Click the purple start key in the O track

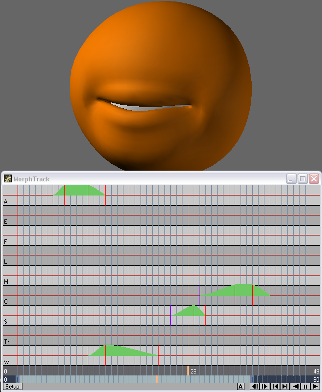200,295
